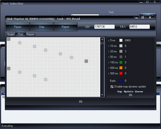Image resolution: width=161 pixels, height=129 pixels.
Task: Click the main 0% test progress bar
Action: coord(81,102)
